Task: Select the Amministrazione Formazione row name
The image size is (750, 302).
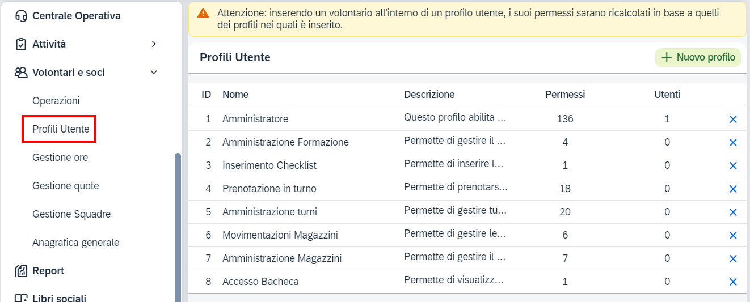Action: coord(285,142)
